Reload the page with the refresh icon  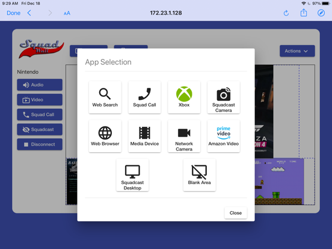pyautogui.click(x=286, y=13)
